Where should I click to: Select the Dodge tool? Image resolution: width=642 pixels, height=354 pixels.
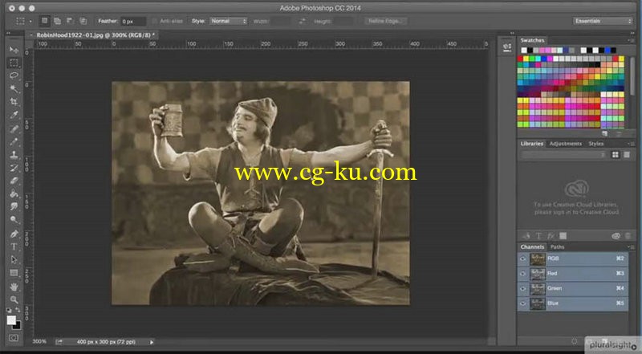tap(14, 220)
